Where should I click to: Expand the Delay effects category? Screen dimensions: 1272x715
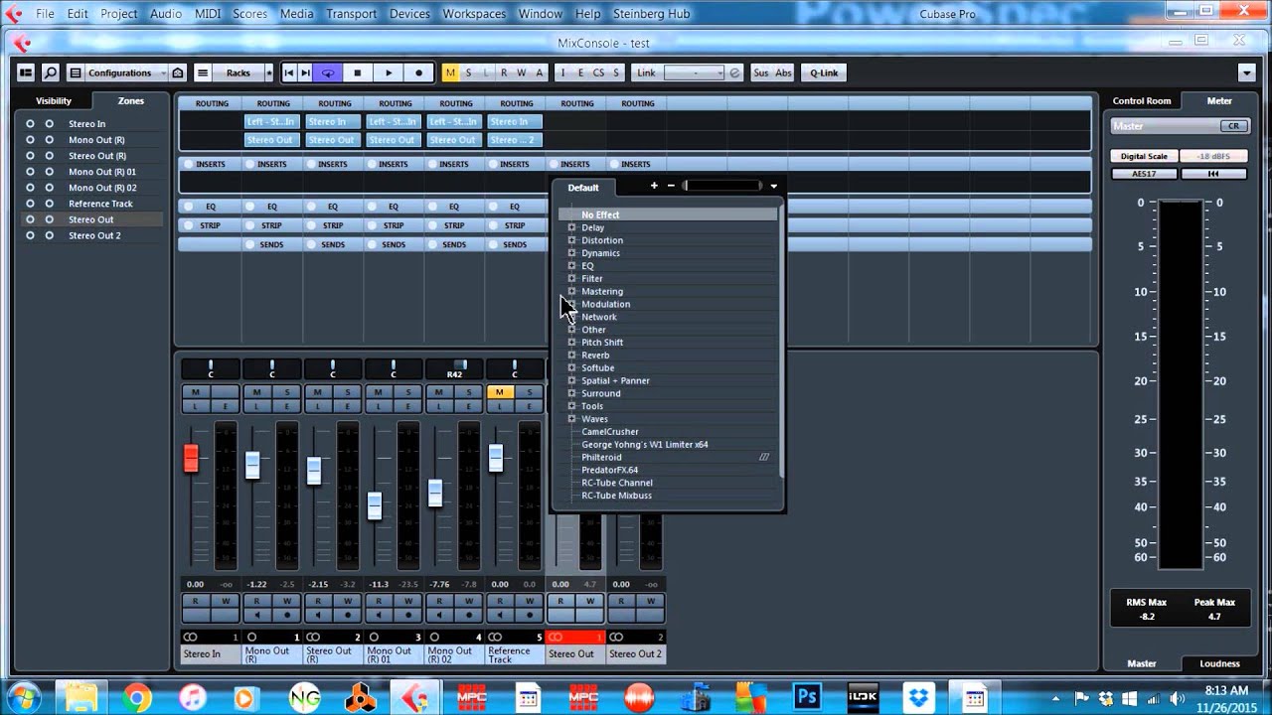point(572,227)
